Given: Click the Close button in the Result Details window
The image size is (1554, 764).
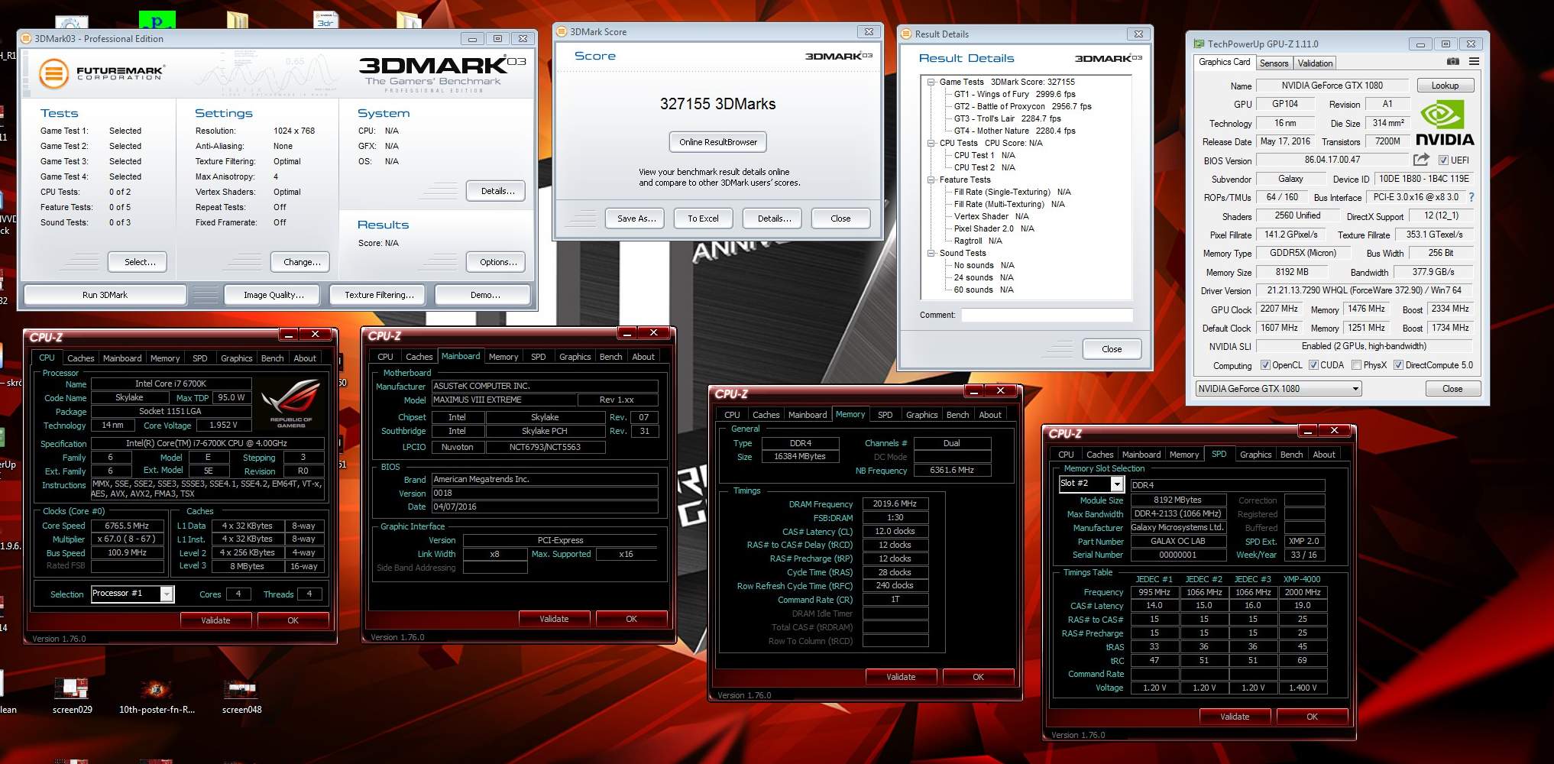Looking at the screenshot, I should pyautogui.click(x=1112, y=349).
